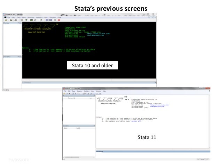Click stata@stata.com link in Stata 11 results

tap(157, 106)
